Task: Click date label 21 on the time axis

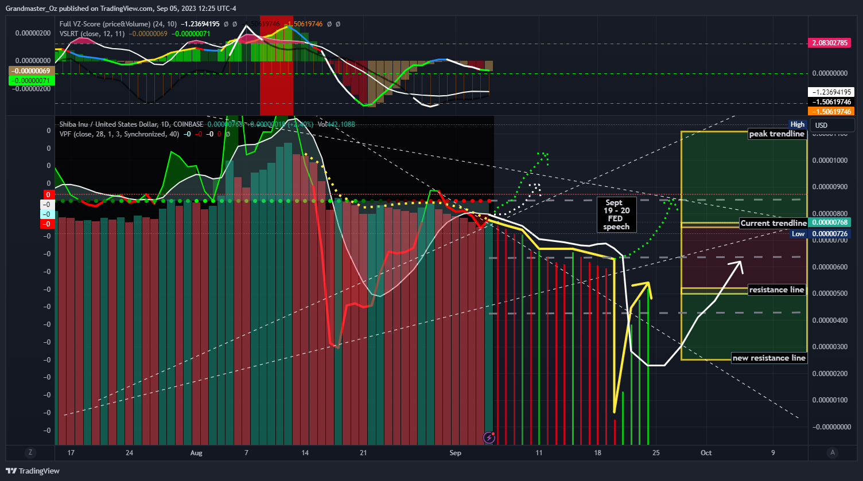Action: 363,453
